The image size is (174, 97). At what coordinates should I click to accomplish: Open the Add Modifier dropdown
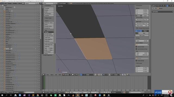tap(163, 12)
